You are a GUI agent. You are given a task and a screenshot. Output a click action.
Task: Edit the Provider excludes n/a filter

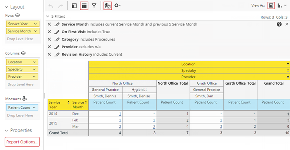57,47
